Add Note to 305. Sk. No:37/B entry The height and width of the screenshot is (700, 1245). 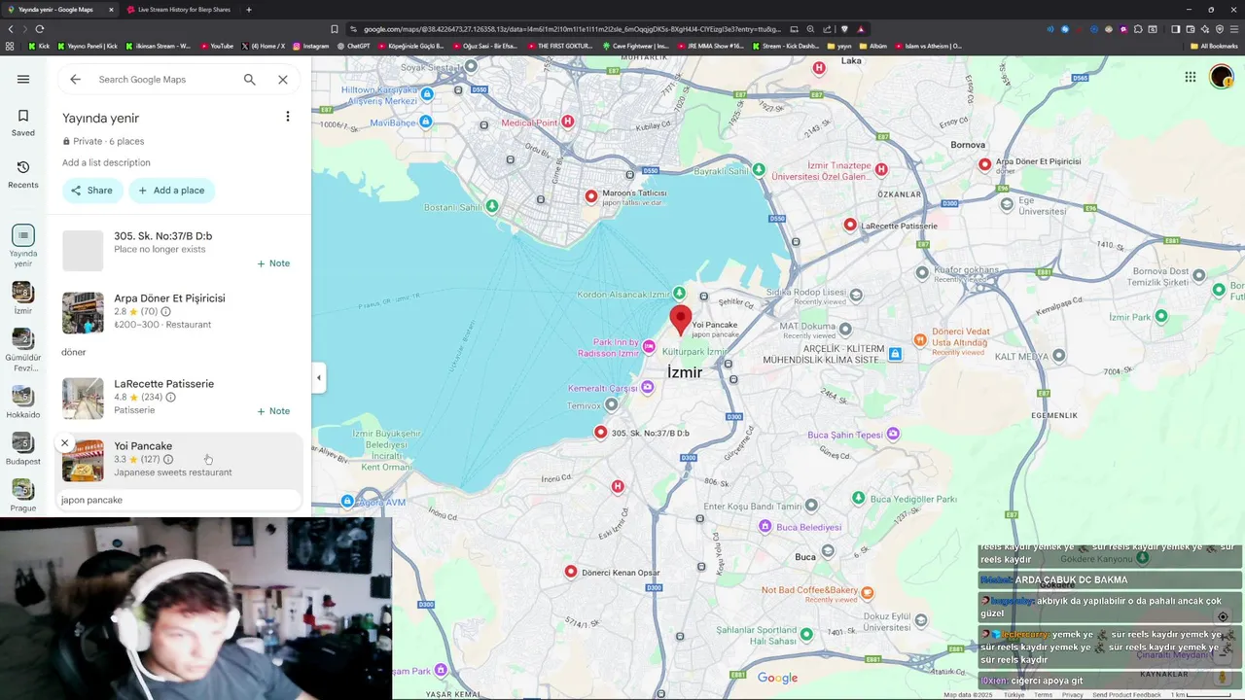click(x=273, y=263)
